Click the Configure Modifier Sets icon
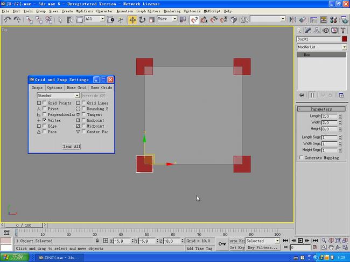350x262 pixels. [341, 95]
